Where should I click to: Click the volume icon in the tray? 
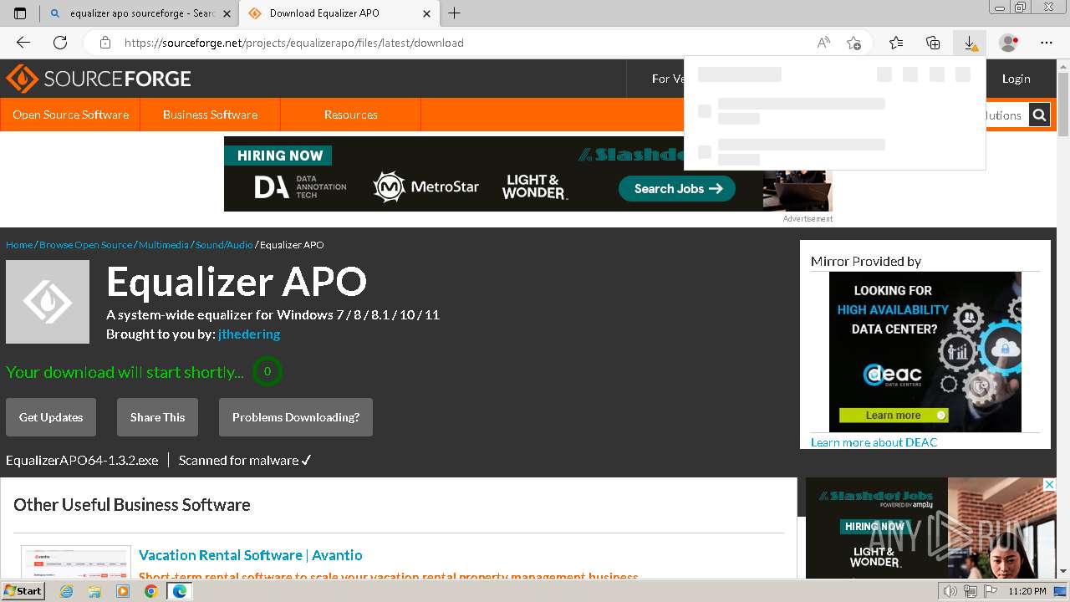950,591
